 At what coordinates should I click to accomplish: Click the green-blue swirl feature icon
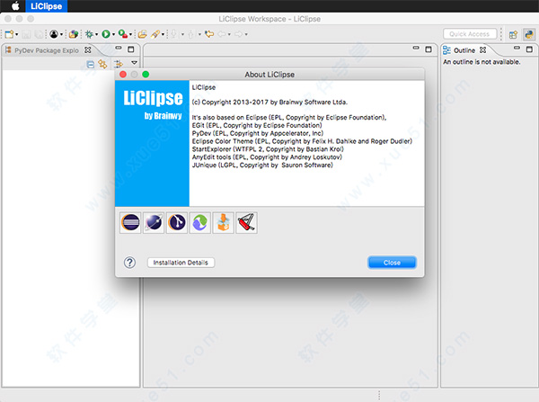pos(200,221)
